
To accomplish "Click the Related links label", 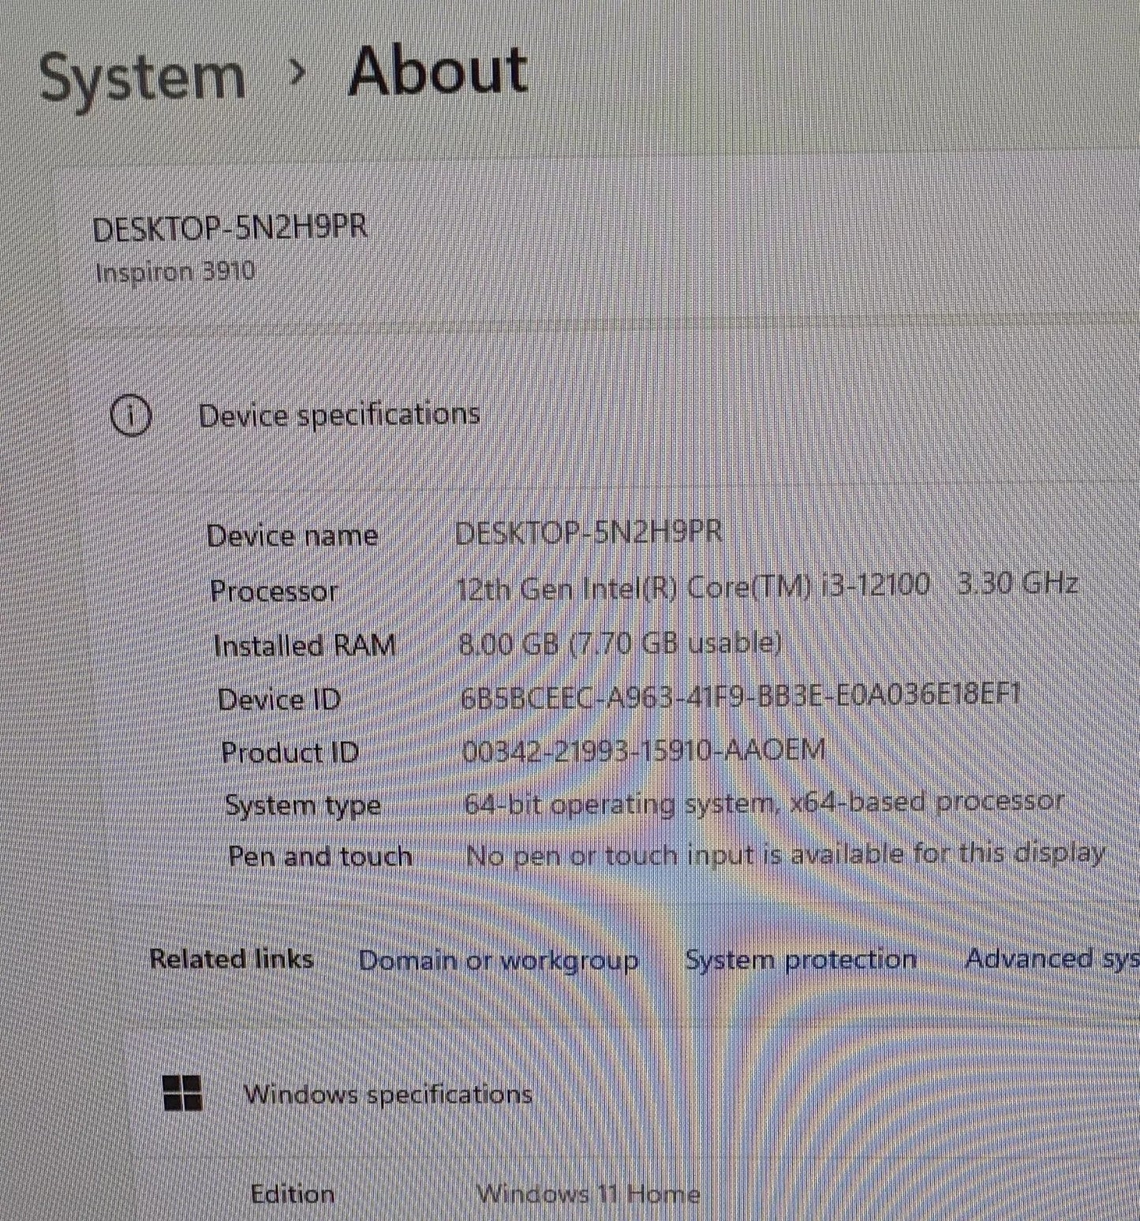I will [231, 959].
